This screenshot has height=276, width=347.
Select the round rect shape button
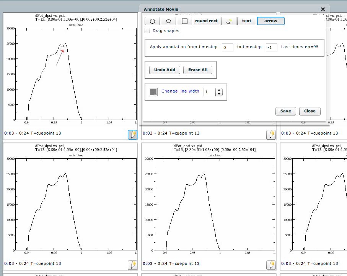point(207,21)
